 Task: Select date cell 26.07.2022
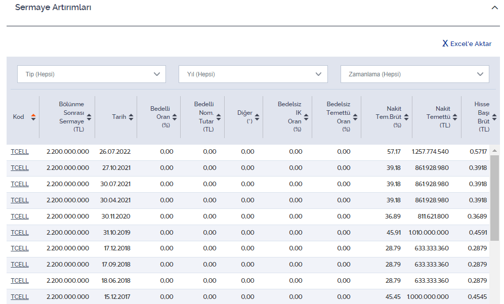115,152
